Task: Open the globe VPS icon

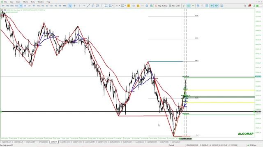Action: pos(151,6)
